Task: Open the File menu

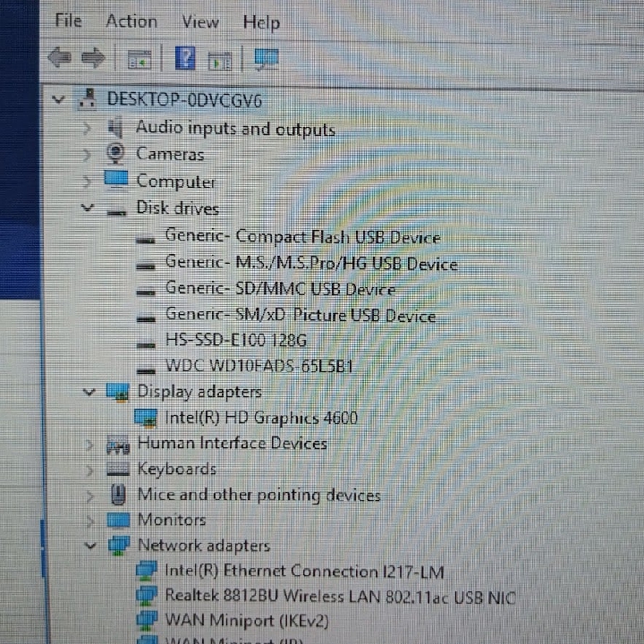Action: point(68,21)
